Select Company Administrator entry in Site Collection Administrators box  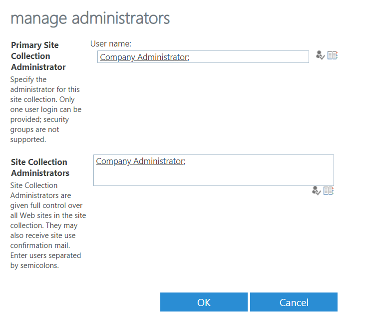[139, 161]
